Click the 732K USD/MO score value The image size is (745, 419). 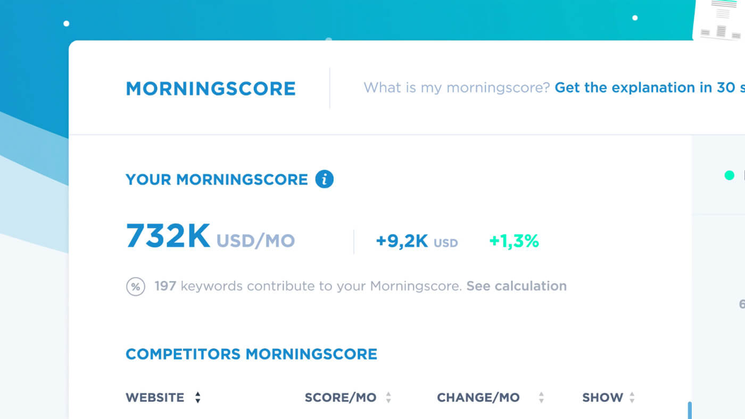210,237
